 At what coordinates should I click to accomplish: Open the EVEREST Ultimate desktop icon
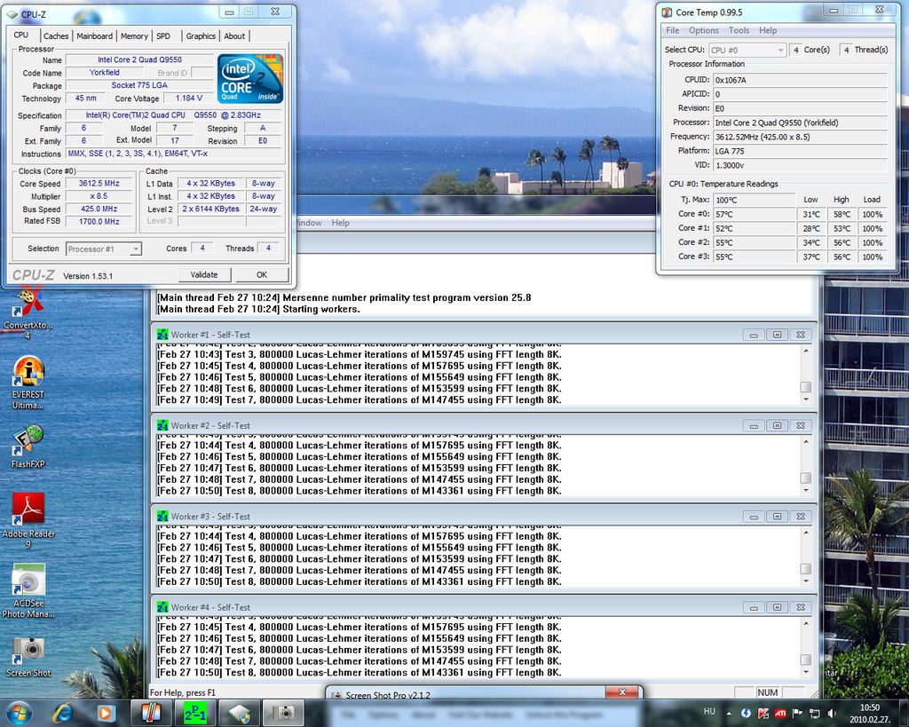point(28,383)
